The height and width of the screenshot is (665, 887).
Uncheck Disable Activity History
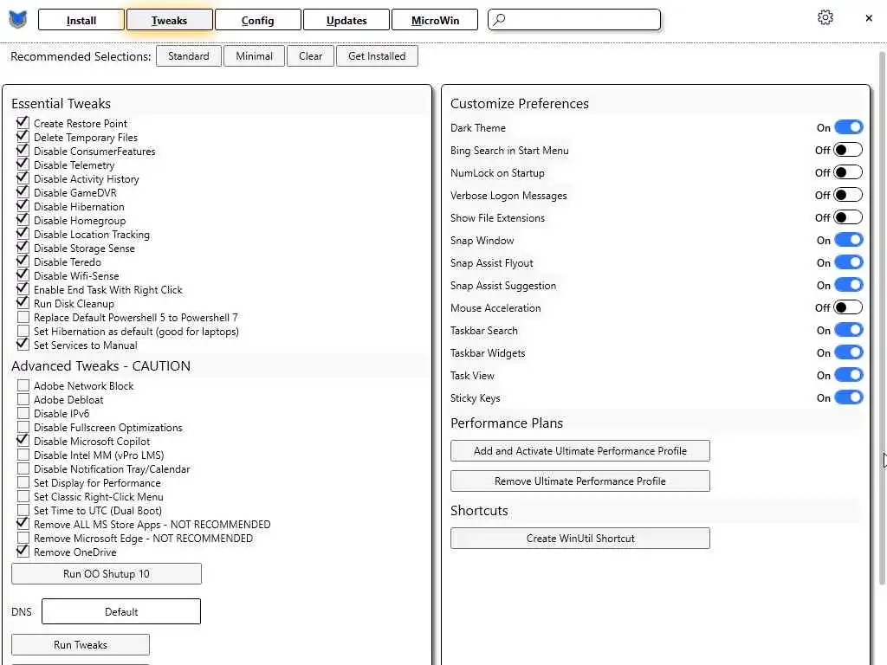tap(23, 178)
